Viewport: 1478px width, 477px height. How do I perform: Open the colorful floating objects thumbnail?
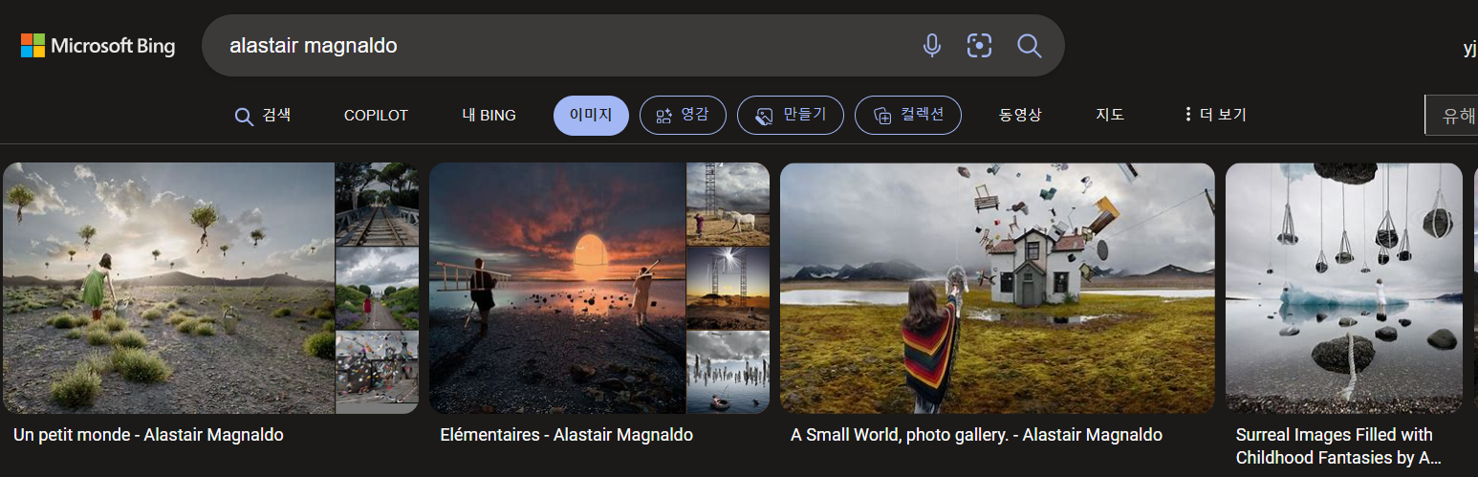pos(377,373)
